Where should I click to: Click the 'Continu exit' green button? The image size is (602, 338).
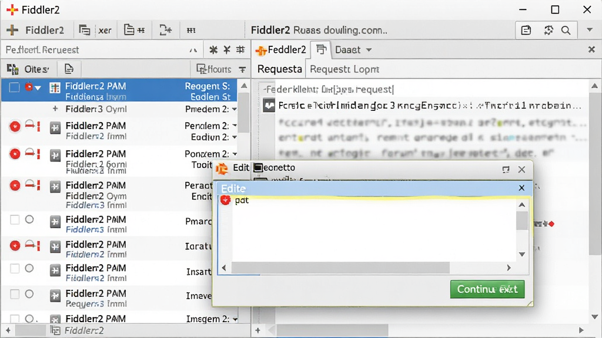coord(487,289)
